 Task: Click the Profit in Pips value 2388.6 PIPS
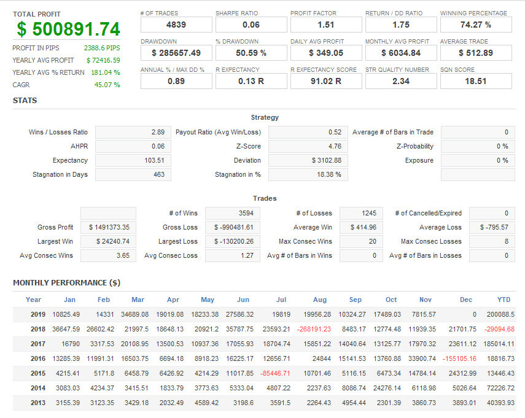pyautogui.click(x=102, y=48)
